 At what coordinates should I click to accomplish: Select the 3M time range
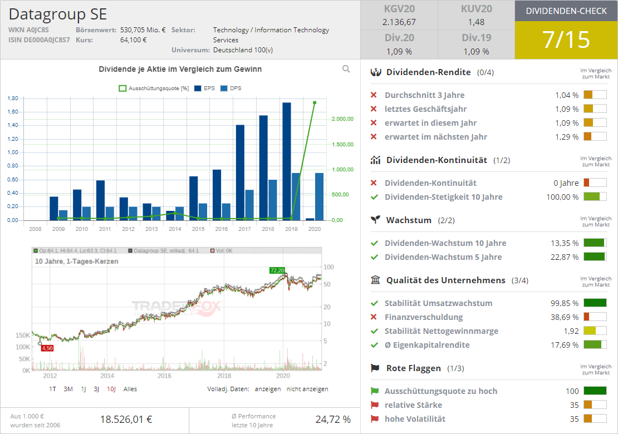[x=68, y=389]
